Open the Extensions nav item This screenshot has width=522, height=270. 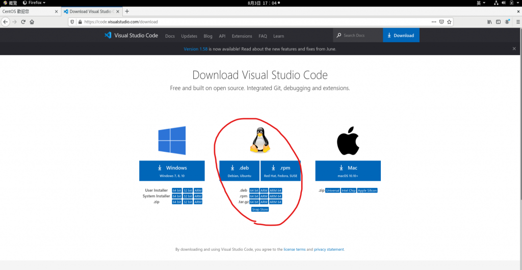(242, 36)
